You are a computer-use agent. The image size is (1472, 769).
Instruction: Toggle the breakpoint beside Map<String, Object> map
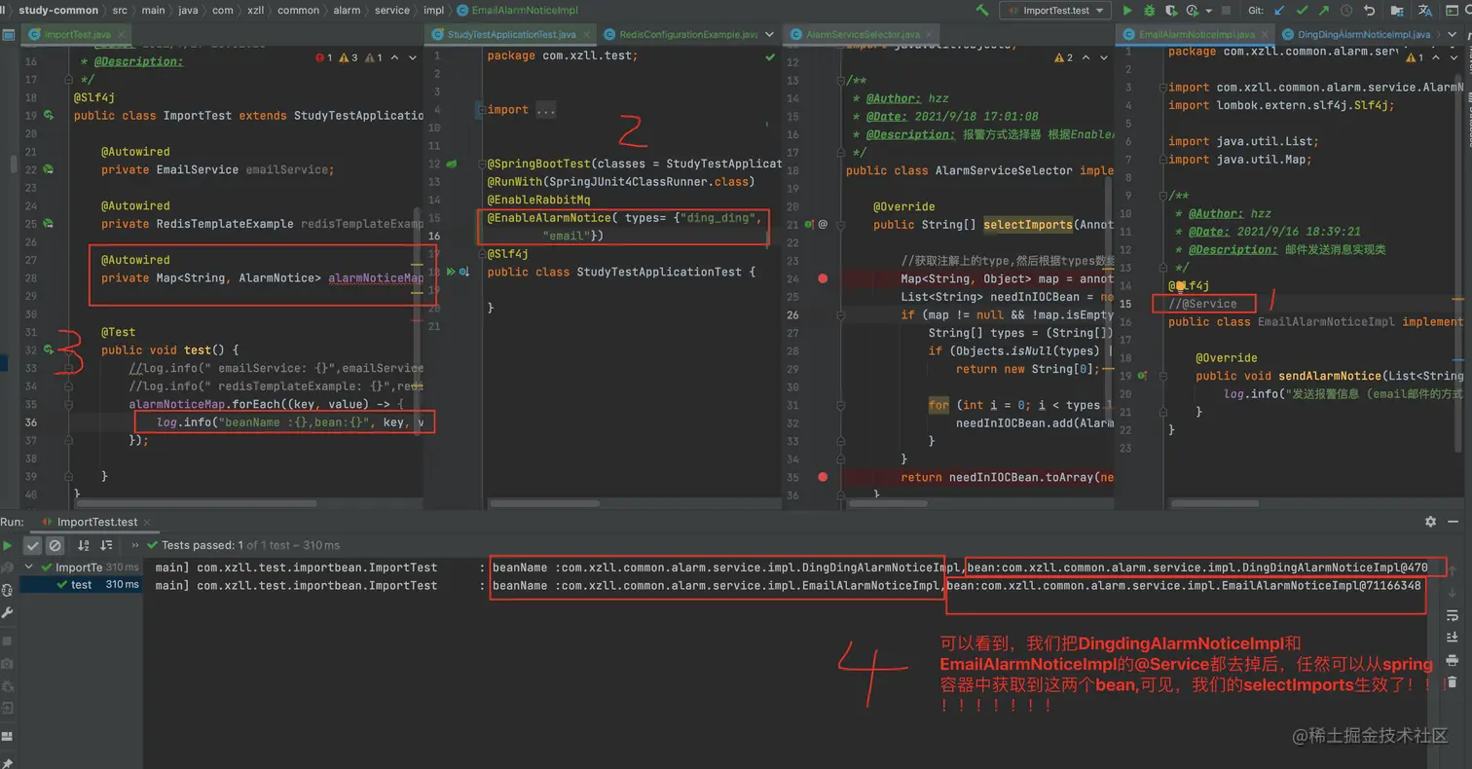824,278
